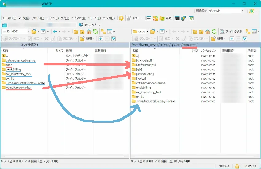Go to root directory in the remote panel
261x169 pixels.
click(201, 31)
